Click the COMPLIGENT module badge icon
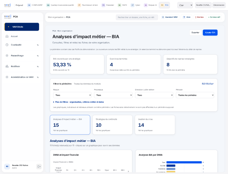This screenshot has width=228, height=174. tap(29, 5)
